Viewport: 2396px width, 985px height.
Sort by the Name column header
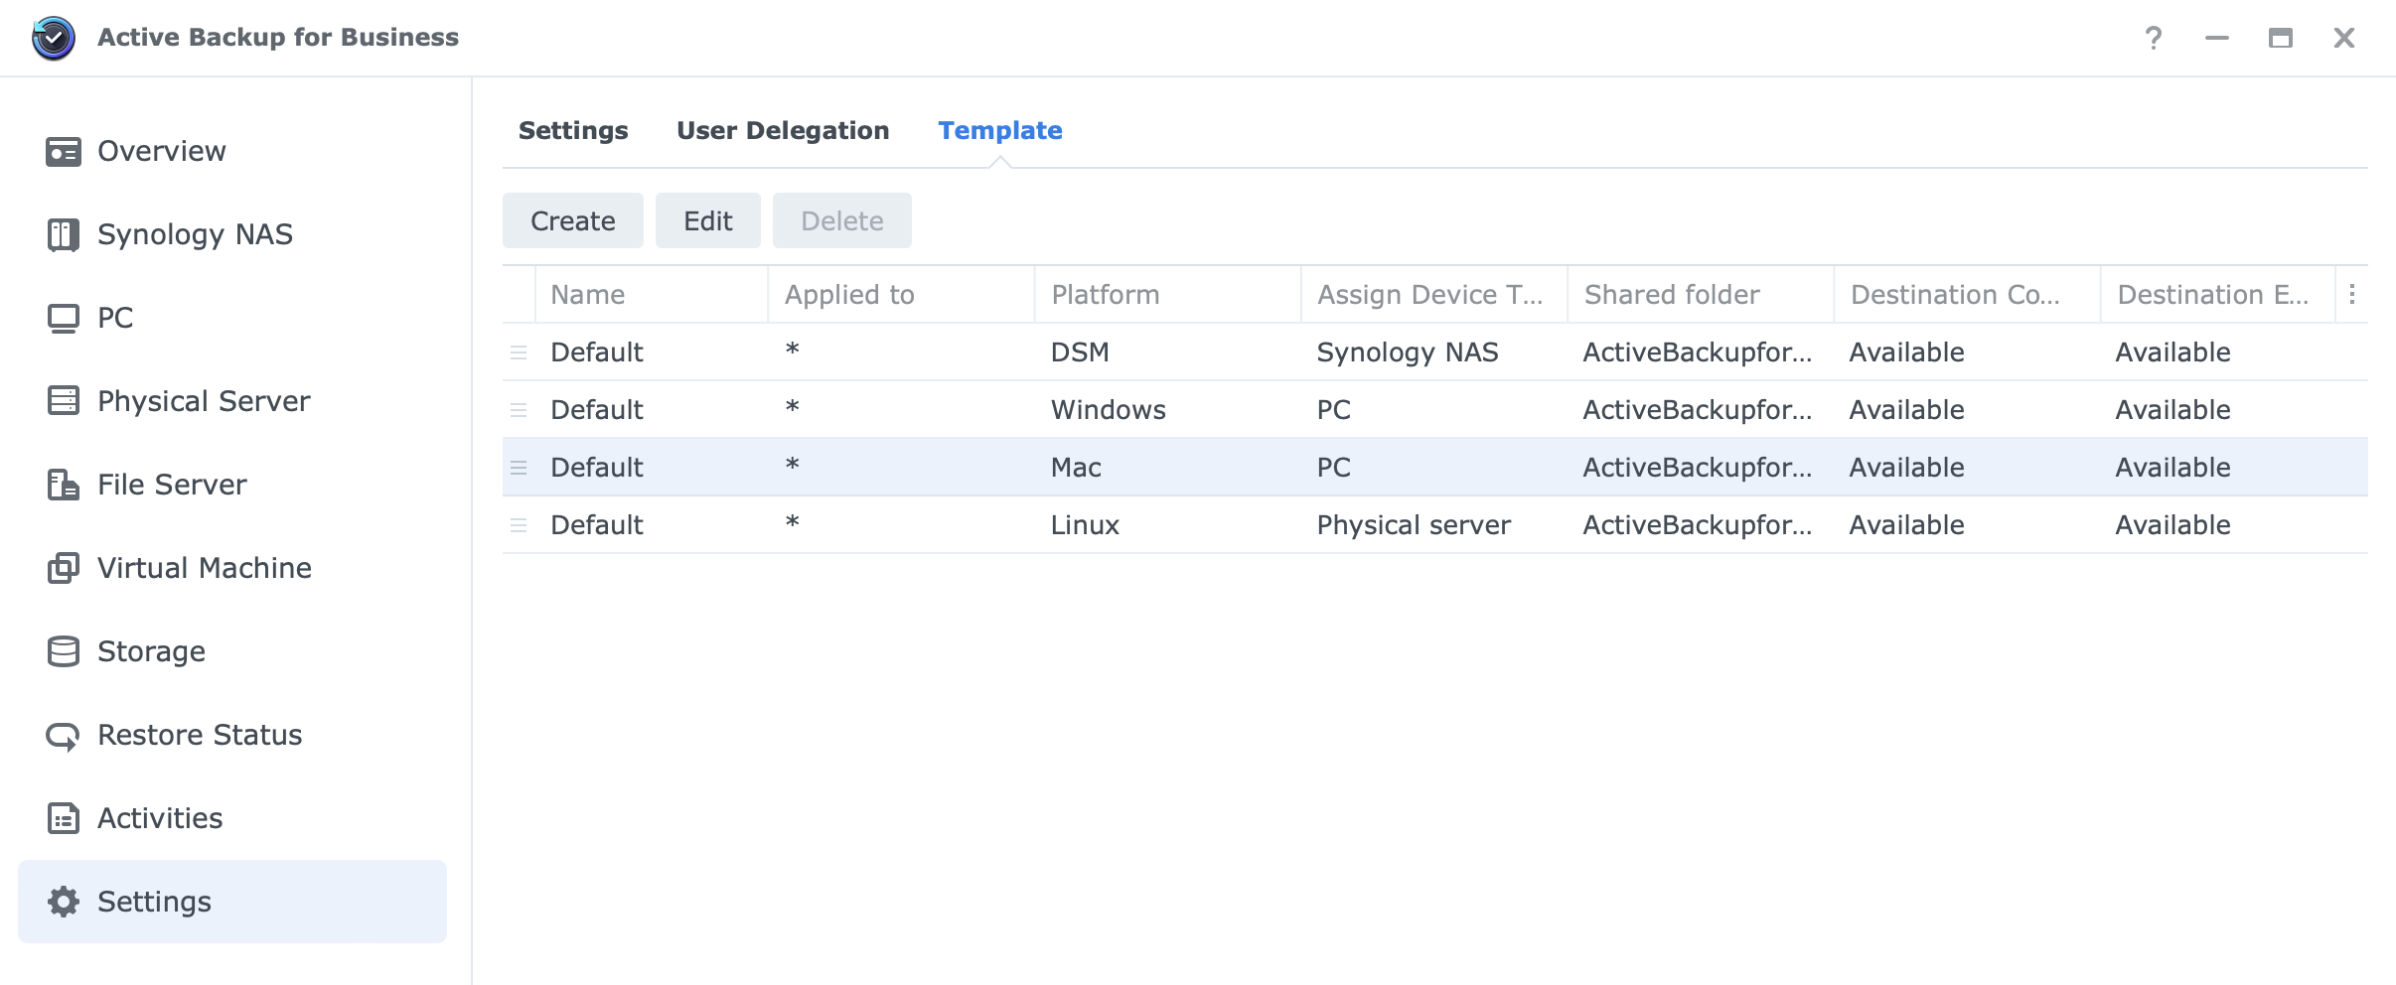click(652, 295)
